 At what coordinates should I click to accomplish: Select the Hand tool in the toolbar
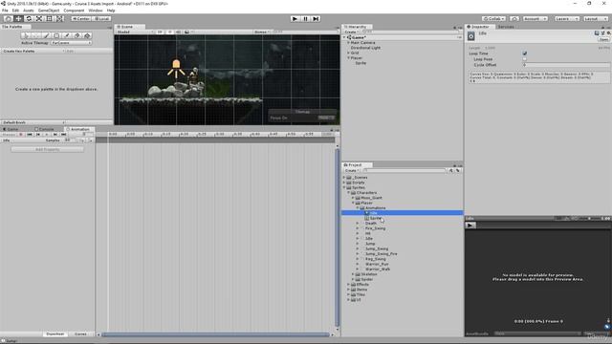[x=8, y=19]
